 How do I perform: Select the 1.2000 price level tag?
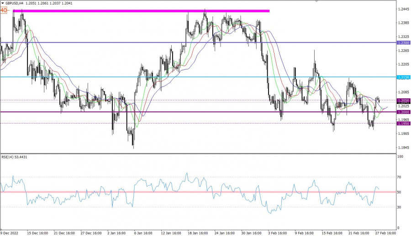pos(403,112)
